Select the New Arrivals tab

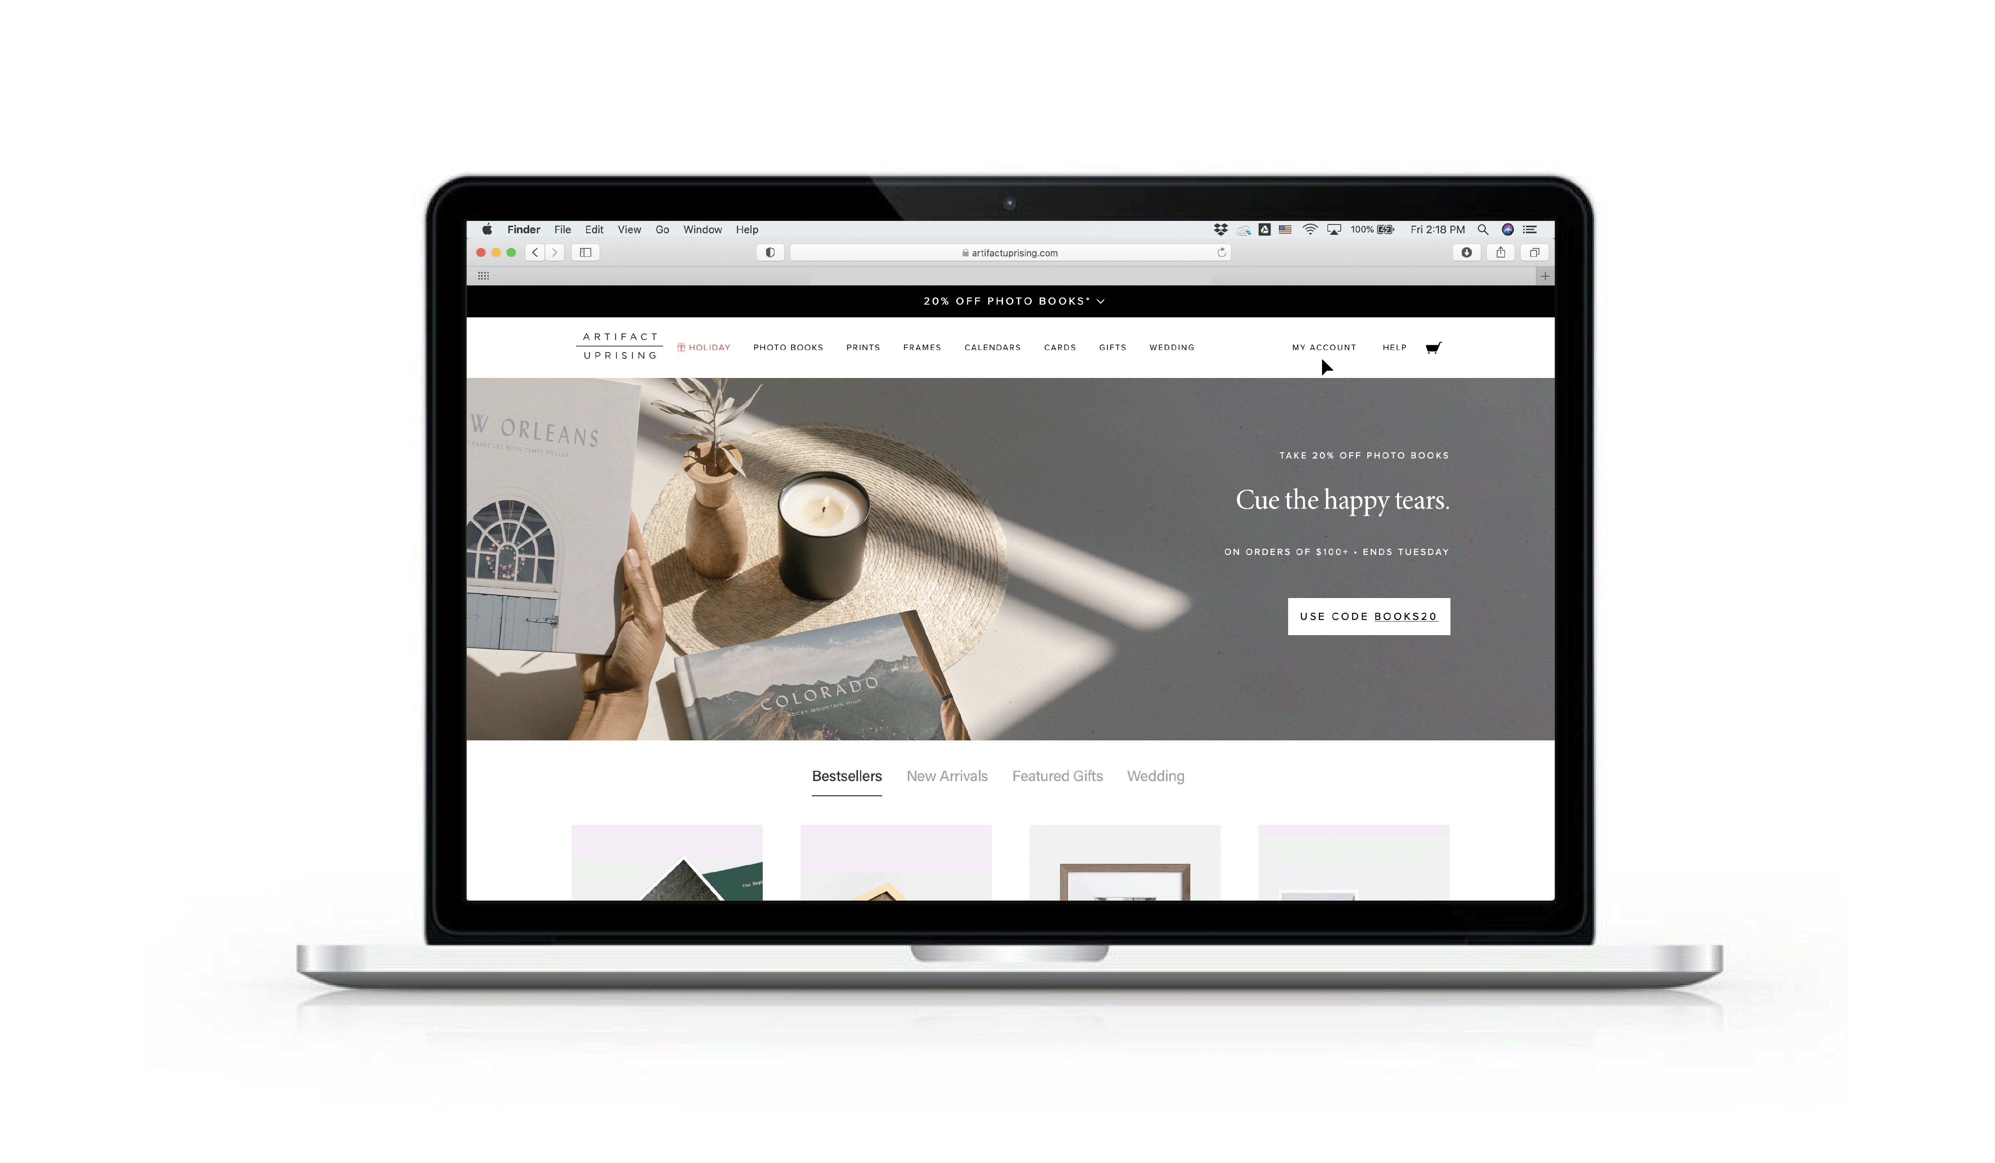pyautogui.click(x=946, y=775)
